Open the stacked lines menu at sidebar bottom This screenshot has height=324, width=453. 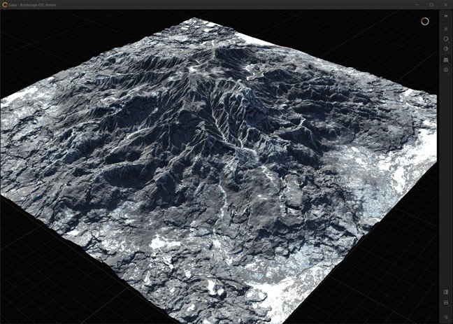pyautogui.click(x=446, y=317)
